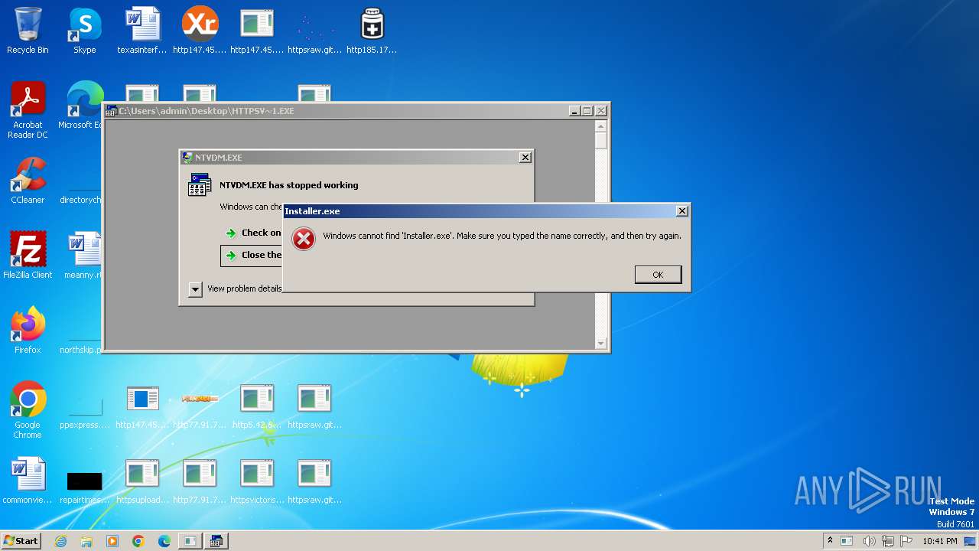
Task: Open the texasinterf Word document icon
Action: 142,31
